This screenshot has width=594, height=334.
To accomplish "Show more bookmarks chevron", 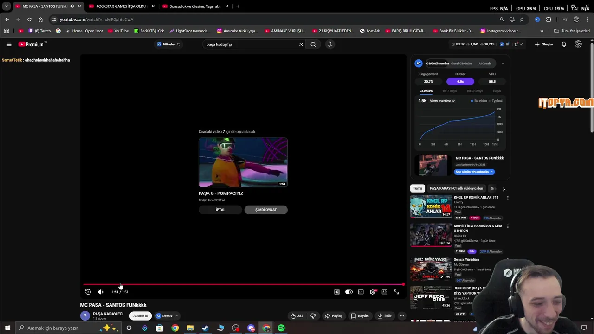I will 542,31.
